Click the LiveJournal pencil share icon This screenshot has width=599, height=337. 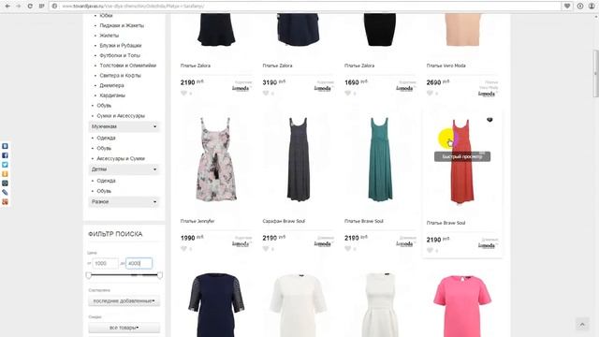(x=5, y=192)
